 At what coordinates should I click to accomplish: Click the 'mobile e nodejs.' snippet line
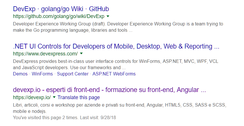[x=30, y=111]
